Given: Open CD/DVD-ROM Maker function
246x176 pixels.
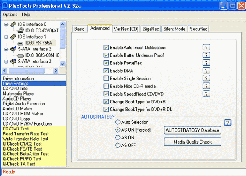Looking at the screenshot, I should click(x=34, y=114).
